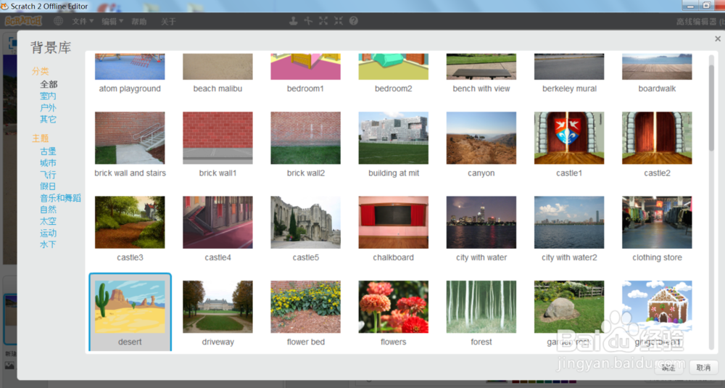
Task: Filter by 音乐和舞蹈 theme
Action: pos(61,198)
